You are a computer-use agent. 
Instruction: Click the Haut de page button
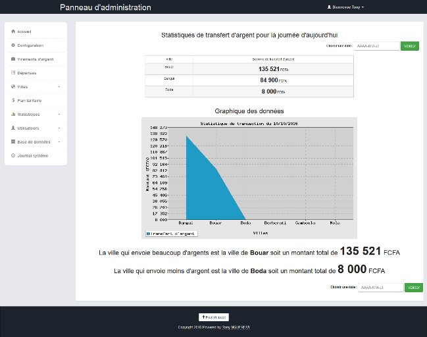click(x=213, y=317)
